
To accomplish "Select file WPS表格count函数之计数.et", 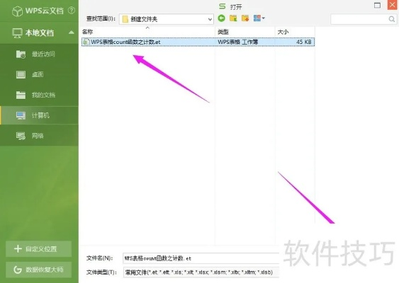I will 198,42.
